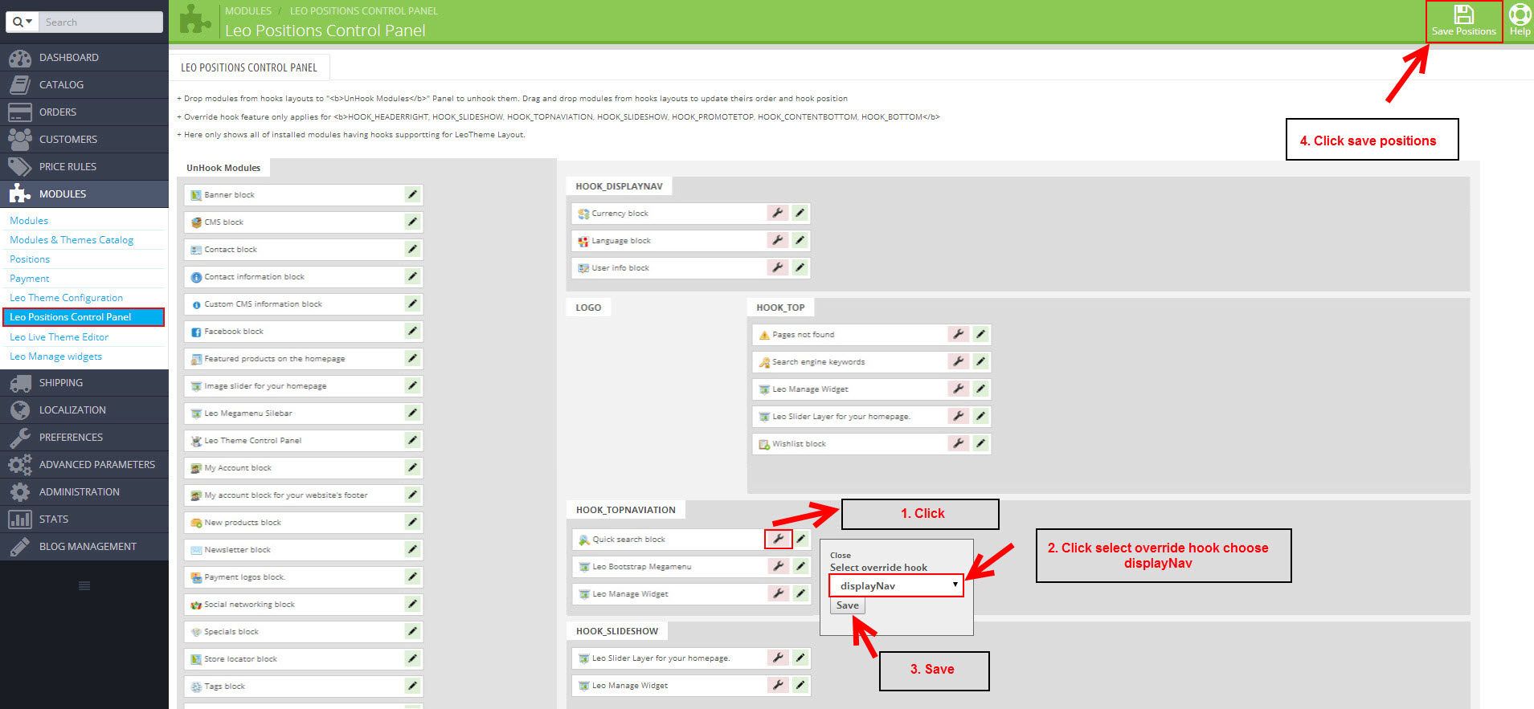Open the Localization menu

point(84,410)
